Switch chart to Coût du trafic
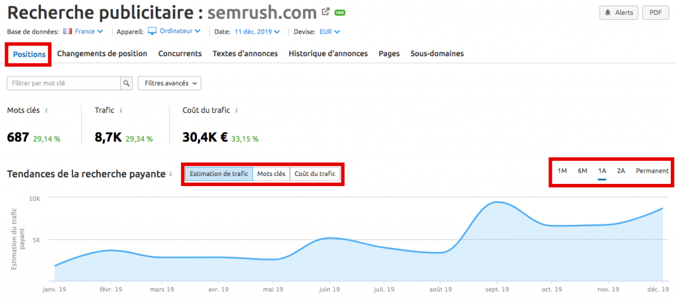 pos(315,174)
